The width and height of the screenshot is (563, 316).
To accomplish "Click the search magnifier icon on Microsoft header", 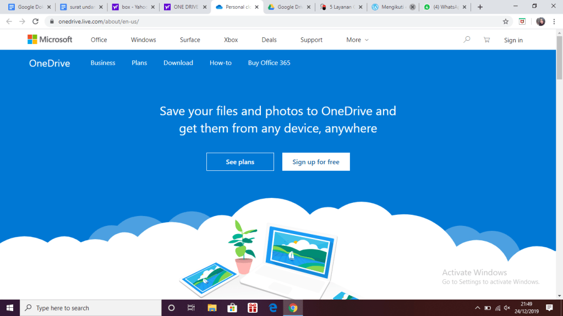I will click(467, 40).
